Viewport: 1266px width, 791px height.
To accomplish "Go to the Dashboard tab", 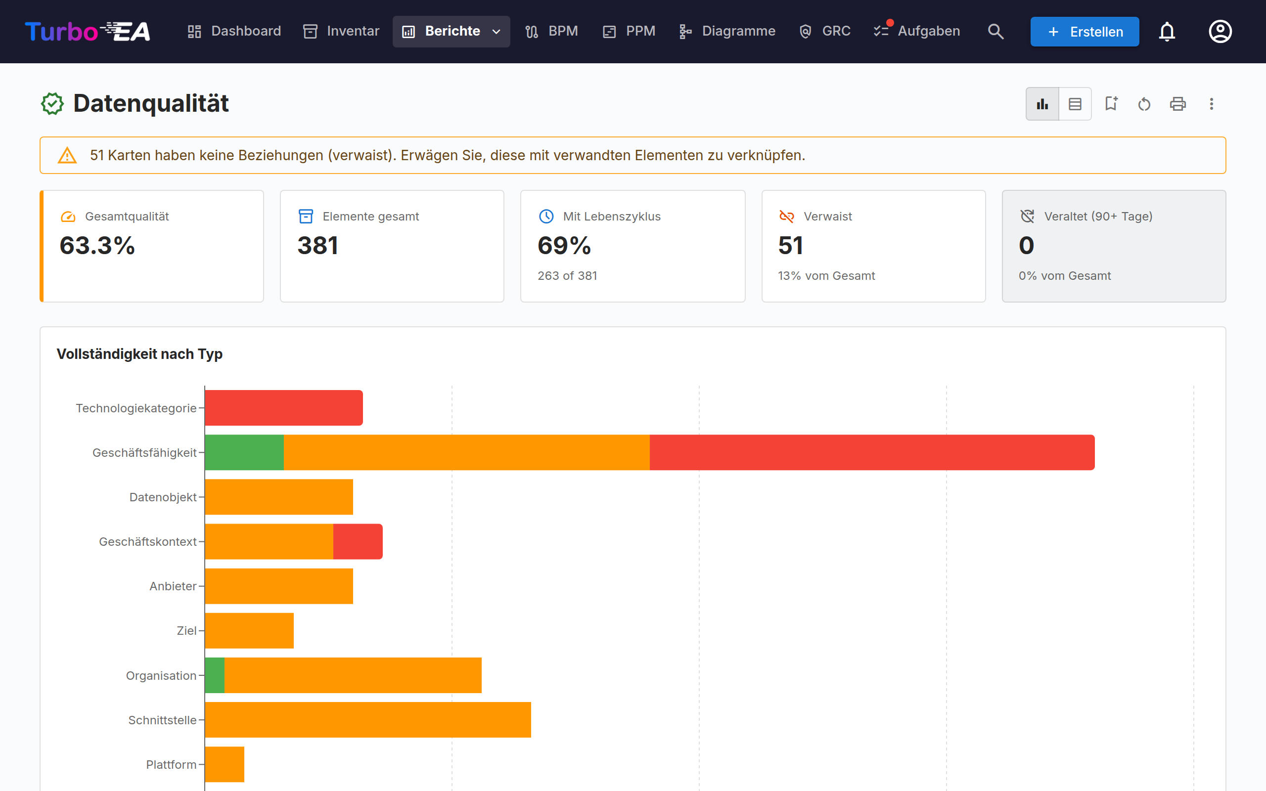I will 234,31.
